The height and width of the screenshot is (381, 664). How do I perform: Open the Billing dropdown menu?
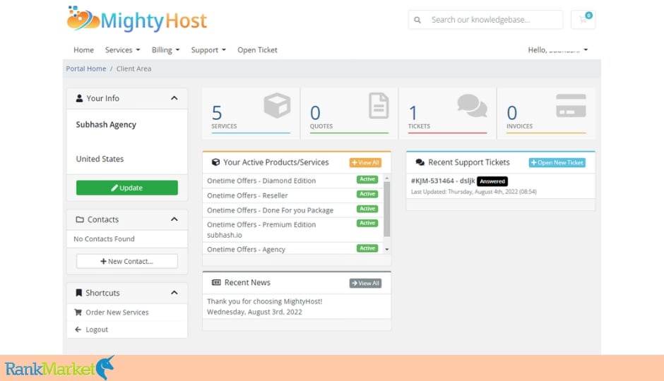[165, 50]
